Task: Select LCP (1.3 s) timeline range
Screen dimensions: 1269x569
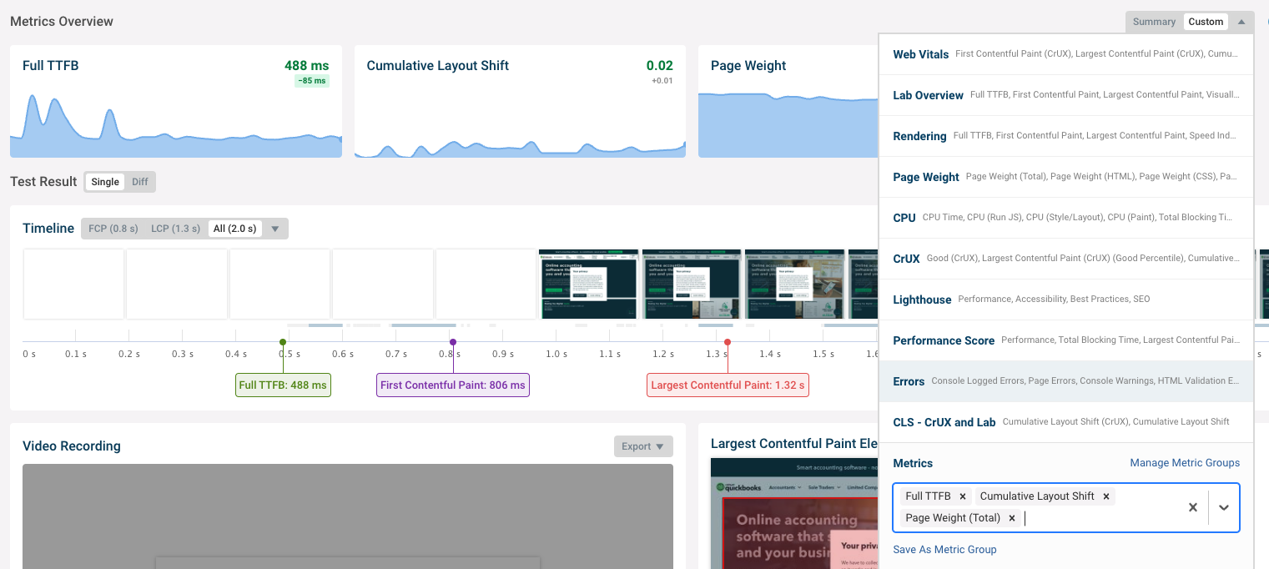Action: 176,229
